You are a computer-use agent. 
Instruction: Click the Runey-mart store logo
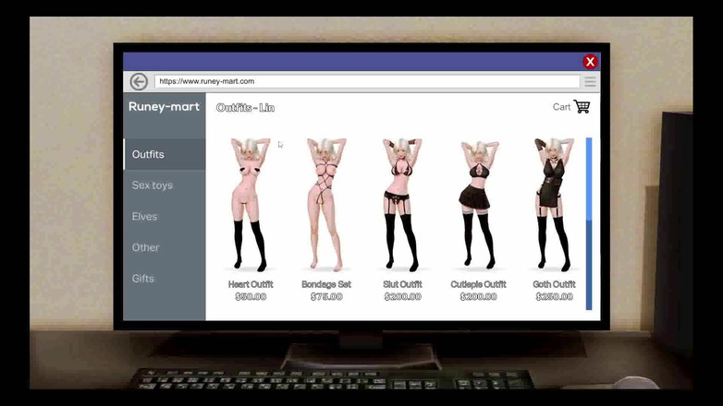[164, 107]
